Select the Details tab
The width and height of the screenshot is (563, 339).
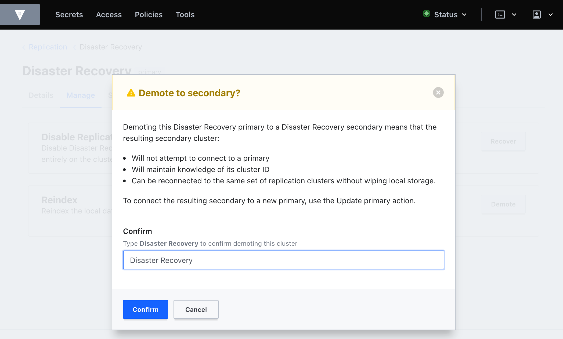click(41, 95)
